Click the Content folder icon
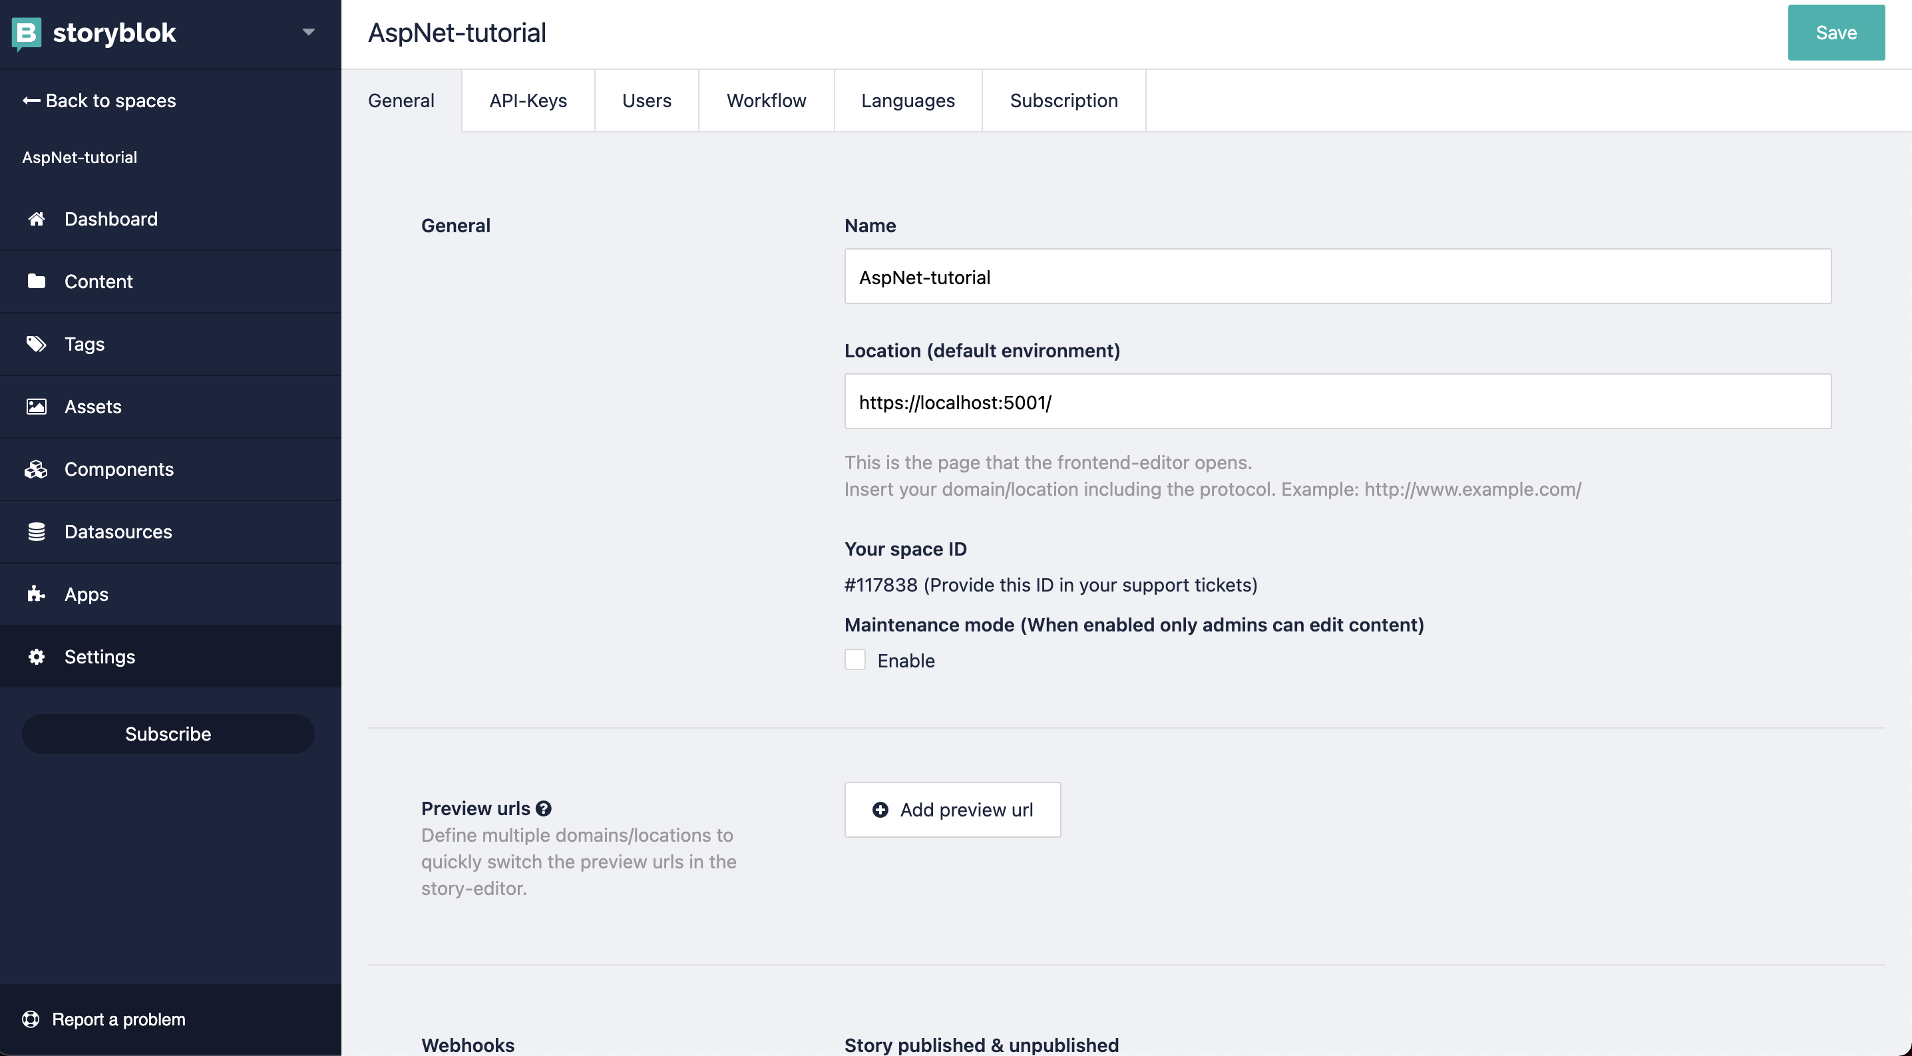This screenshot has width=1912, height=1056. [x=37, y=281]
